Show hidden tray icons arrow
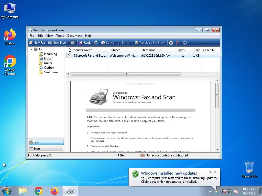The width and height of the screenshot is (262, 196). click(210, 191)
